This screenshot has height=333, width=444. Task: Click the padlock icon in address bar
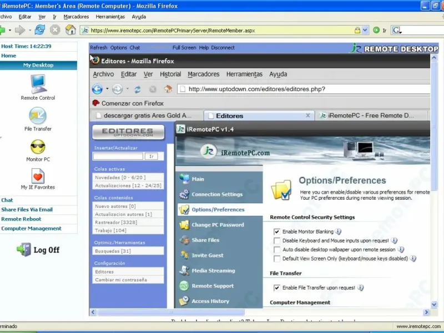[x=357, y=30]
